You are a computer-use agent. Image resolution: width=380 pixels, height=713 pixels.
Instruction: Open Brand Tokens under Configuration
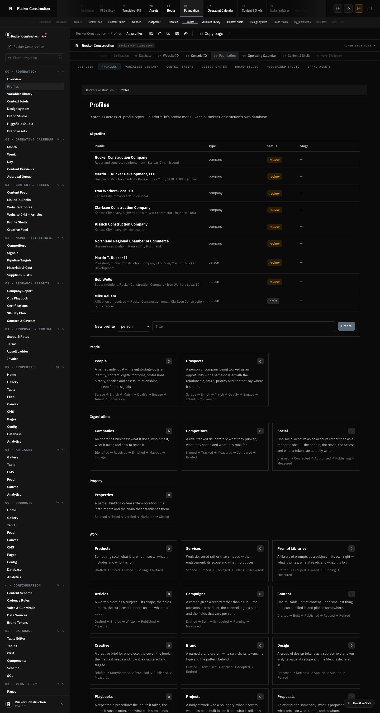click(x=17, y=622)
